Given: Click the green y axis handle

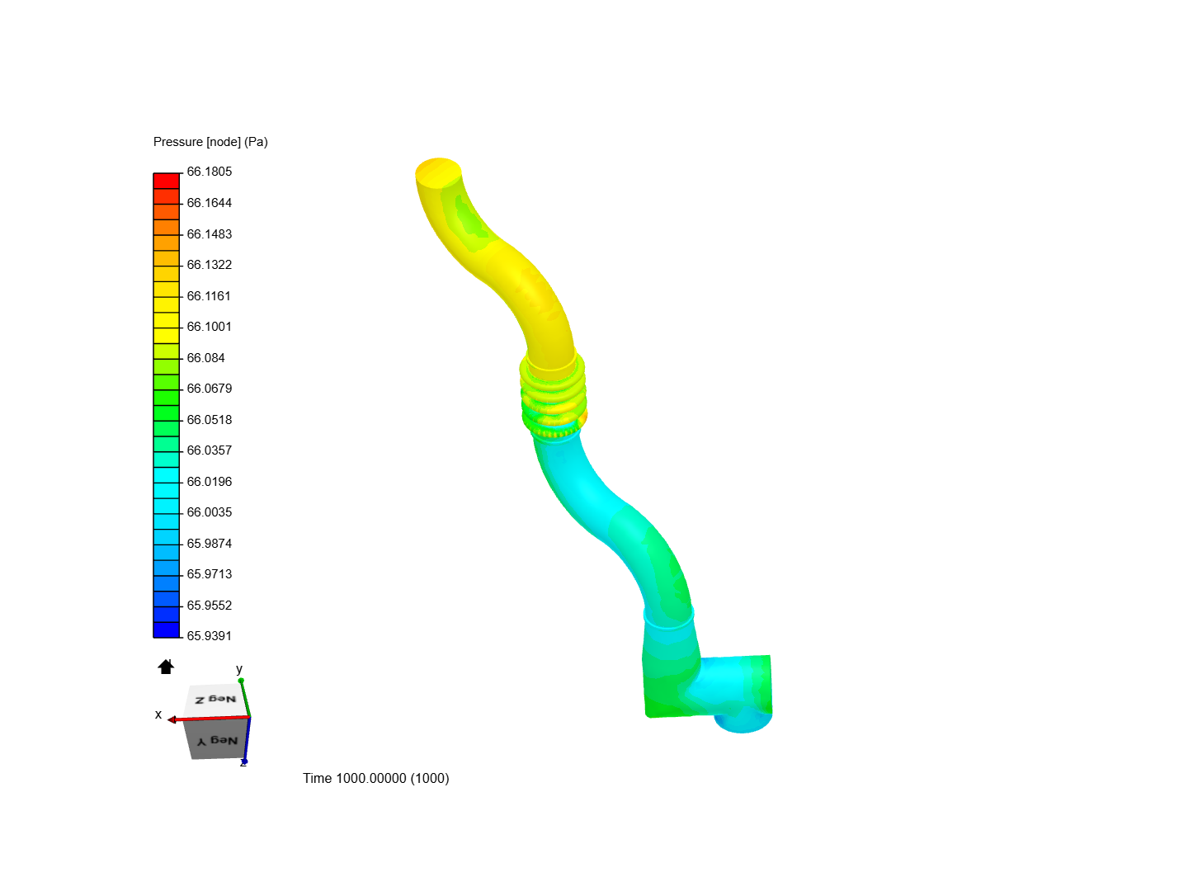Looking at the screenshot, I should click(241, 681).
